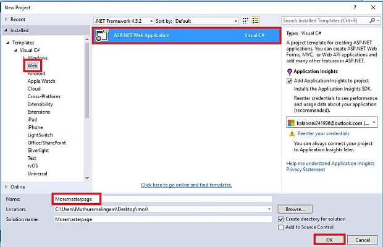Switch to small icons grid view
This screenshot has width=383, height=247.
tap(245, 21)
